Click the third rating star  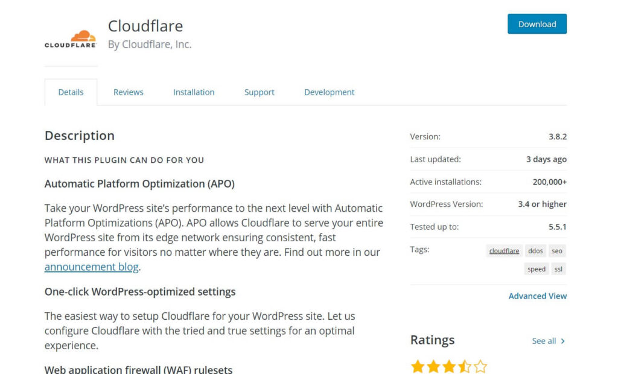(449, 366)
